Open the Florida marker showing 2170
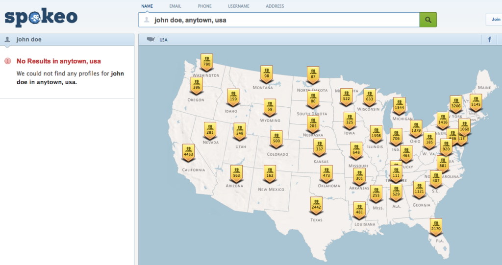 click(436, 227)
